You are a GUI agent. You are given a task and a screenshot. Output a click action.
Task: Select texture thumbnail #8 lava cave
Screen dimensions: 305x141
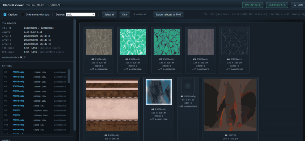pyautogui.click(x=230, y=105)
